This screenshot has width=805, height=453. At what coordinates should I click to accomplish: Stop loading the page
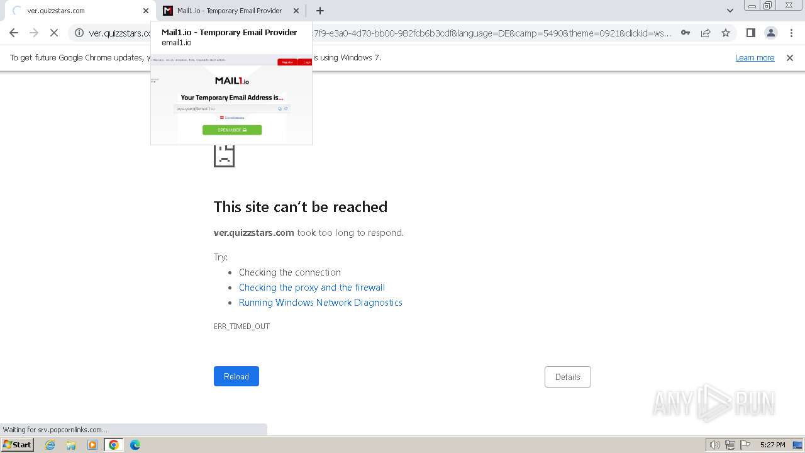pos(54,33)
